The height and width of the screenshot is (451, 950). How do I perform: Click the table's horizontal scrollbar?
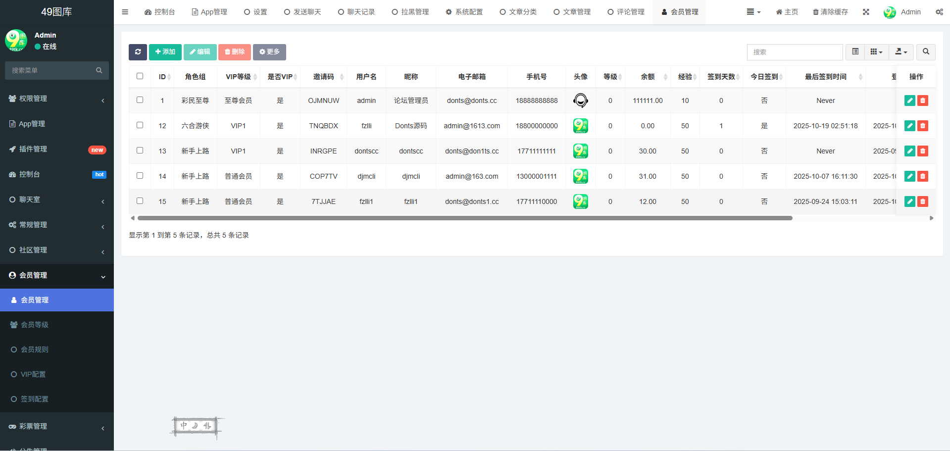[x=464, y=218]
